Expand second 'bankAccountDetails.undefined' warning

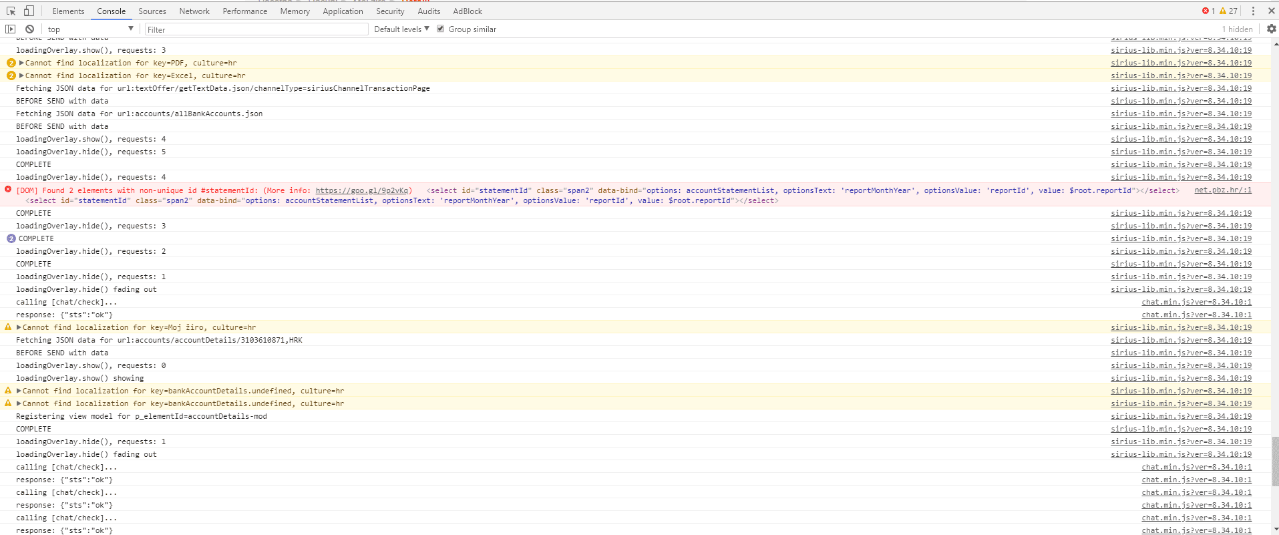pos(19,403)
